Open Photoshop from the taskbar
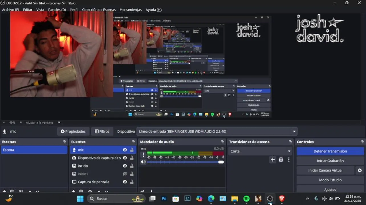 (164, 198)
